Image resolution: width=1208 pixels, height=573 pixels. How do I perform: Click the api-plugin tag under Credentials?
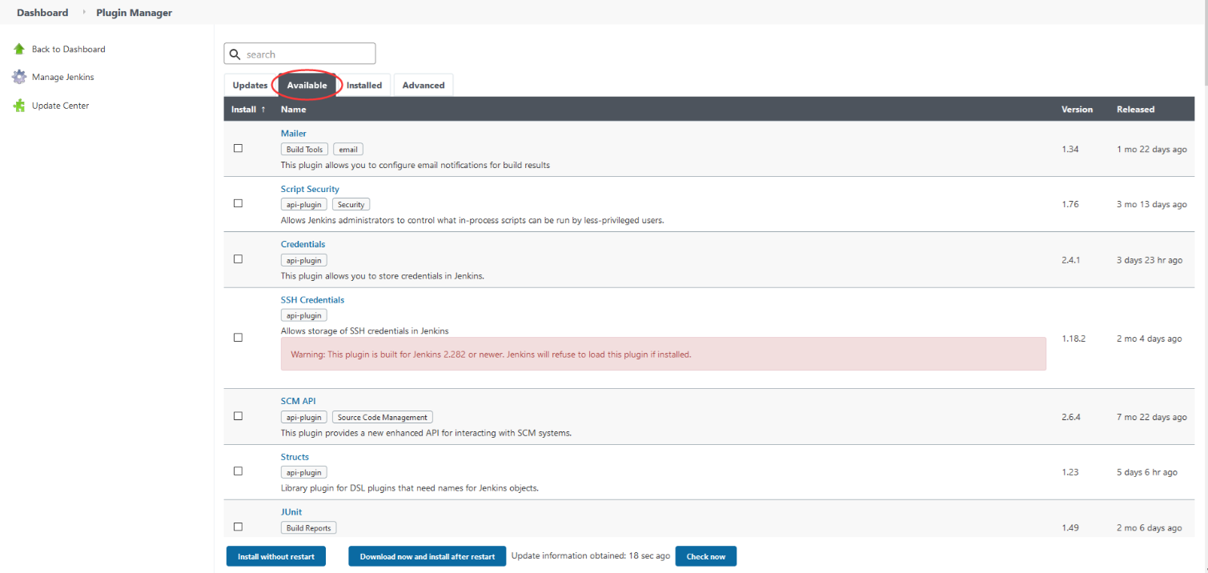point(304,260)
